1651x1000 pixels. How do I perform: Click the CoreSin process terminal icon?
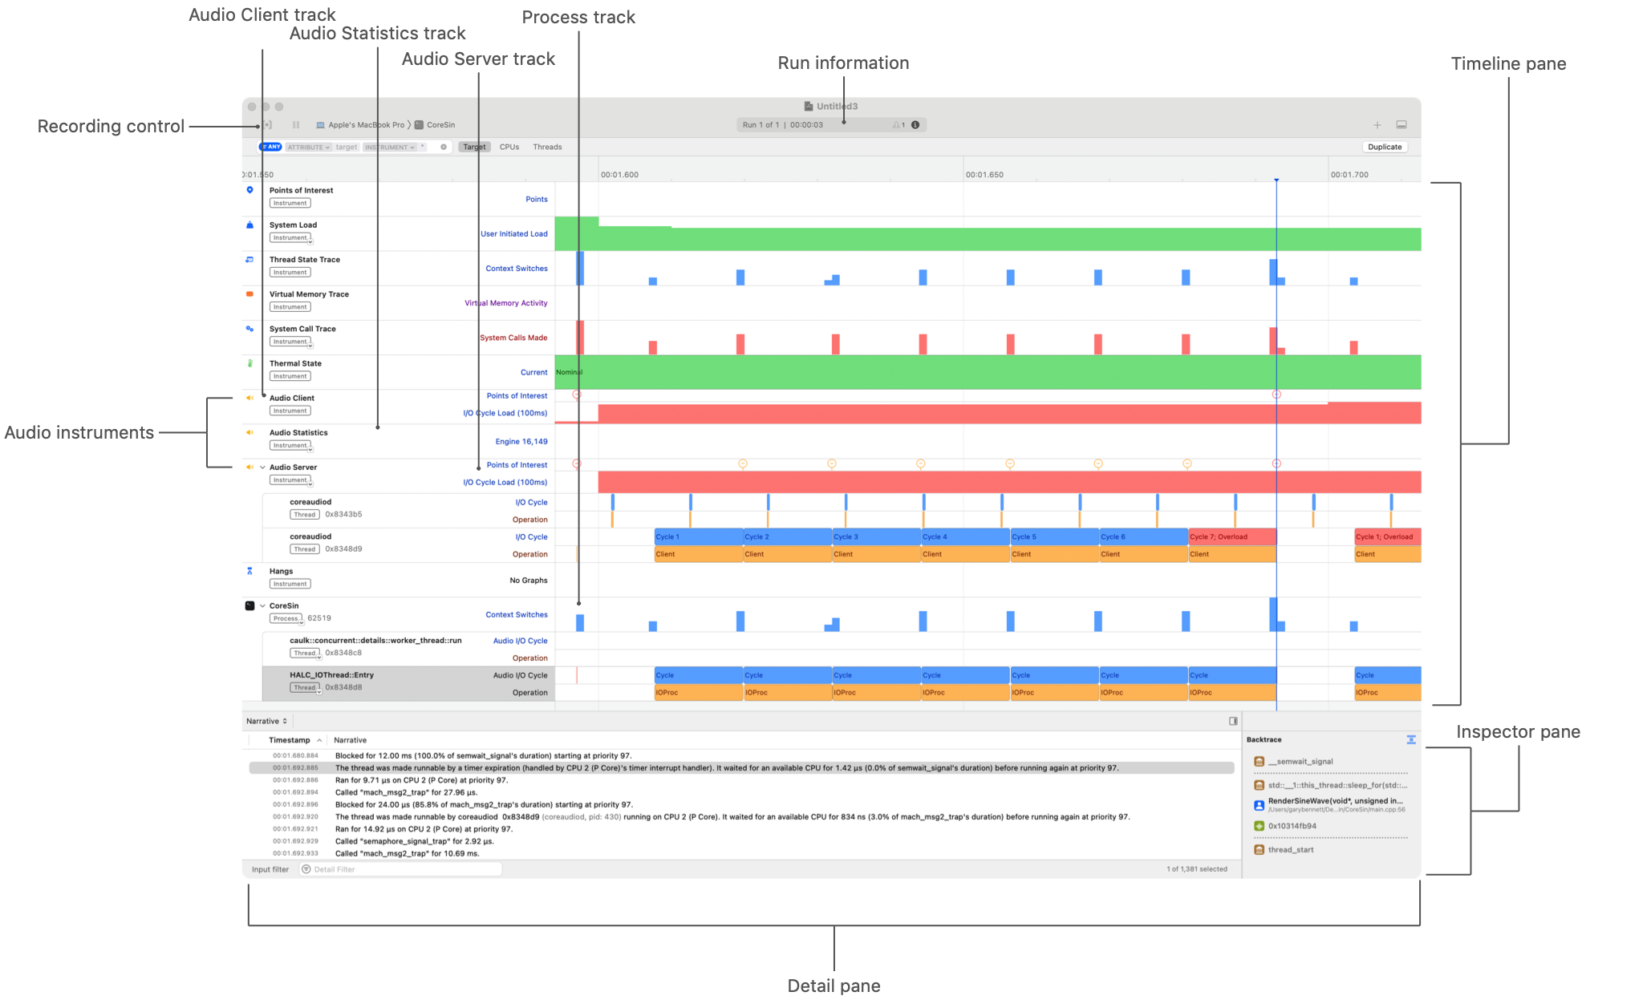(x=249, y=606)
